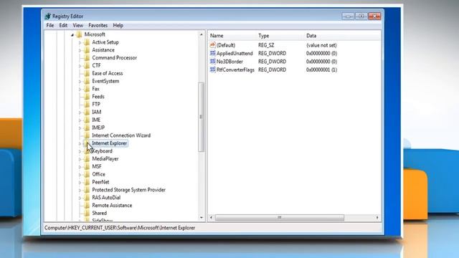Click the Feeds folder icon

(x=87, y=97)
